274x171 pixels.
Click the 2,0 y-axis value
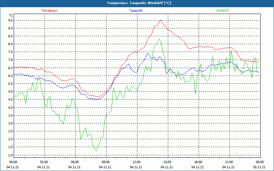[x=11, y=139]
